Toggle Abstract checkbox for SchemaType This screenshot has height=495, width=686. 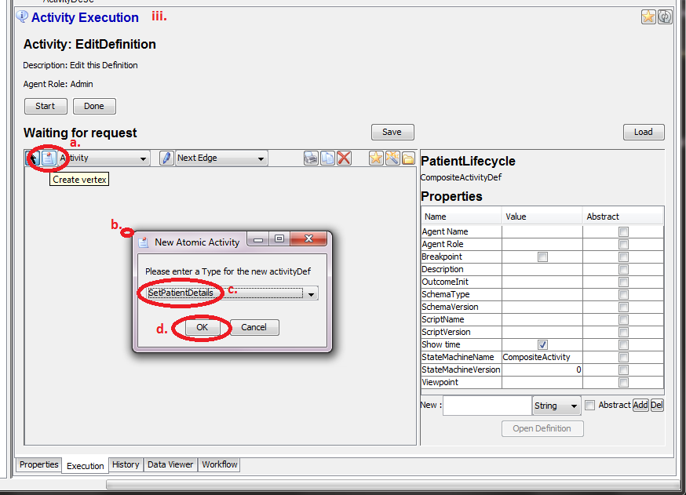coord(623,295)
